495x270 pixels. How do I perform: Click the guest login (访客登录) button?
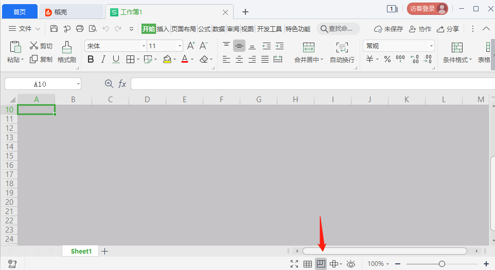428,9
